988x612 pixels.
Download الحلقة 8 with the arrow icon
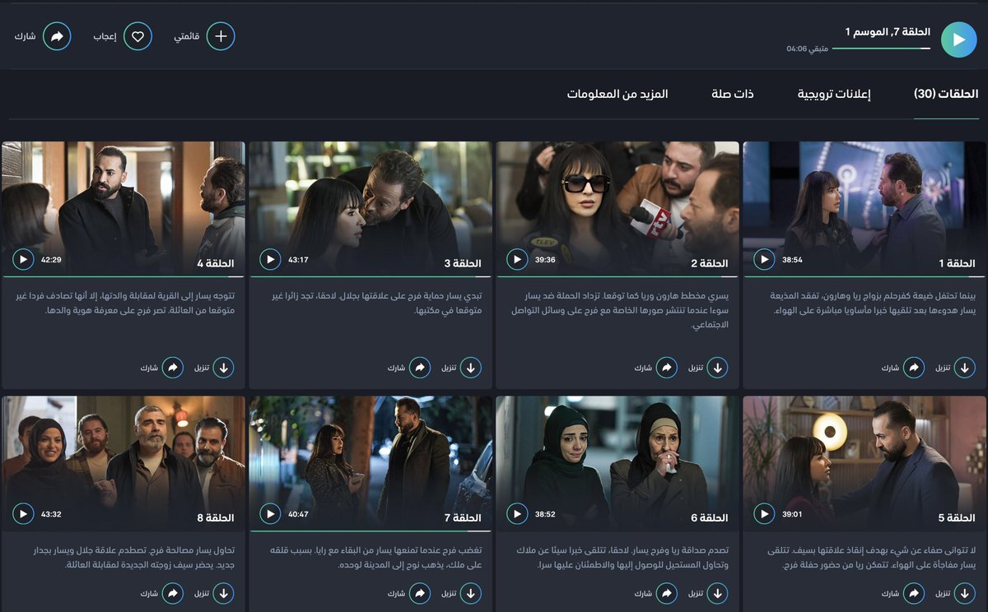[x=224, y=593]
